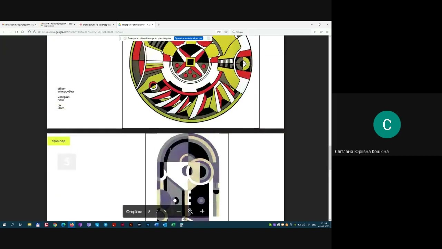Open Microsoft Excel from the taskbar
Screen dimensions: 442x249
(x=173, y=225)
